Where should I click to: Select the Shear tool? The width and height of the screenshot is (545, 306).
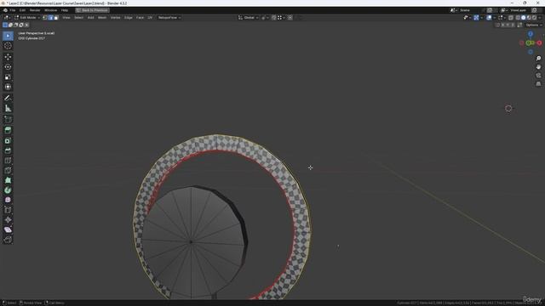pyautogui.click(x=8, y=229)
